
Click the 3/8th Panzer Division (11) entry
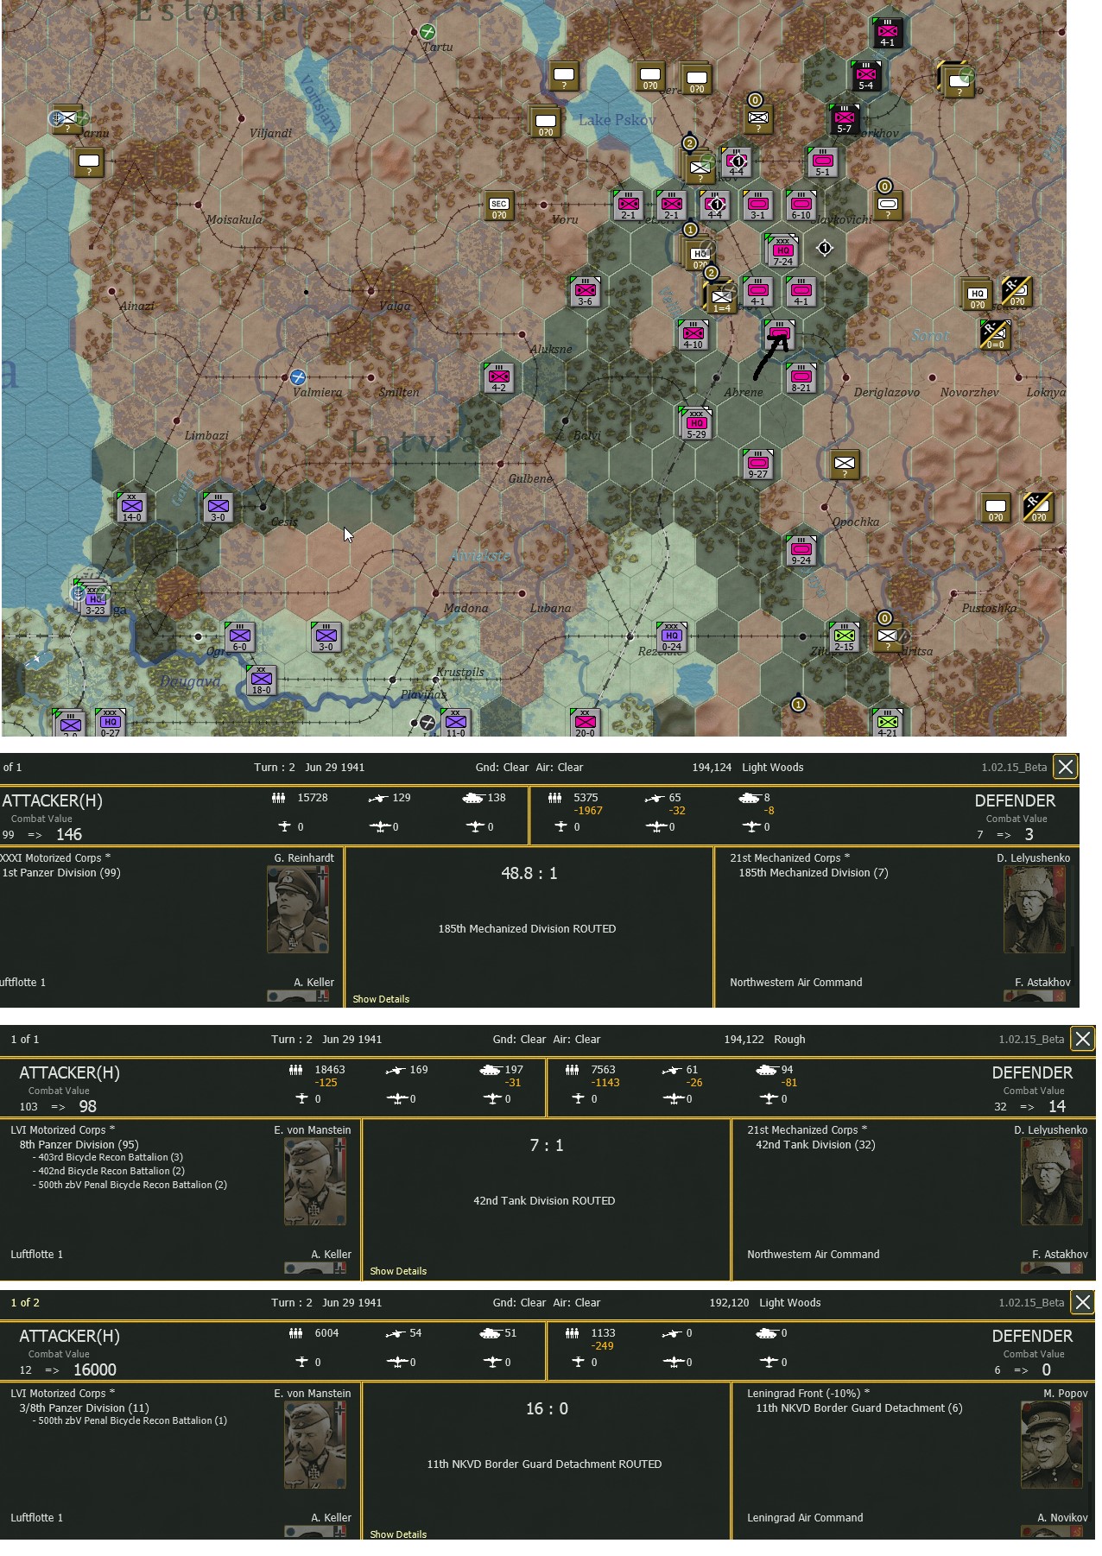pyautogui.click(x=84, y=1408)
